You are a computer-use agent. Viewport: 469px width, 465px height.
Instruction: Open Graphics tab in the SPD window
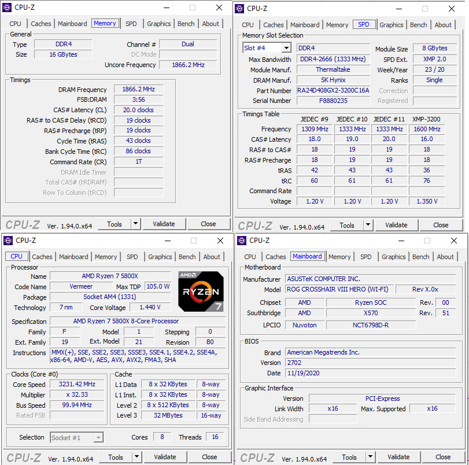coord(392,25)
